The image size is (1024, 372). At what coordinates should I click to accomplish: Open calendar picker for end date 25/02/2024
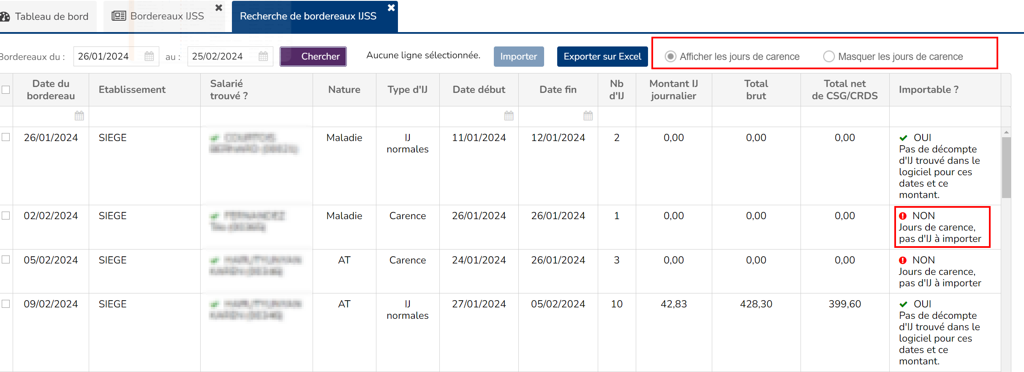pos(263,56)
